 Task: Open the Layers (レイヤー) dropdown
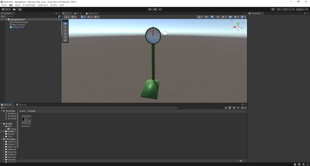coord(289,9)
